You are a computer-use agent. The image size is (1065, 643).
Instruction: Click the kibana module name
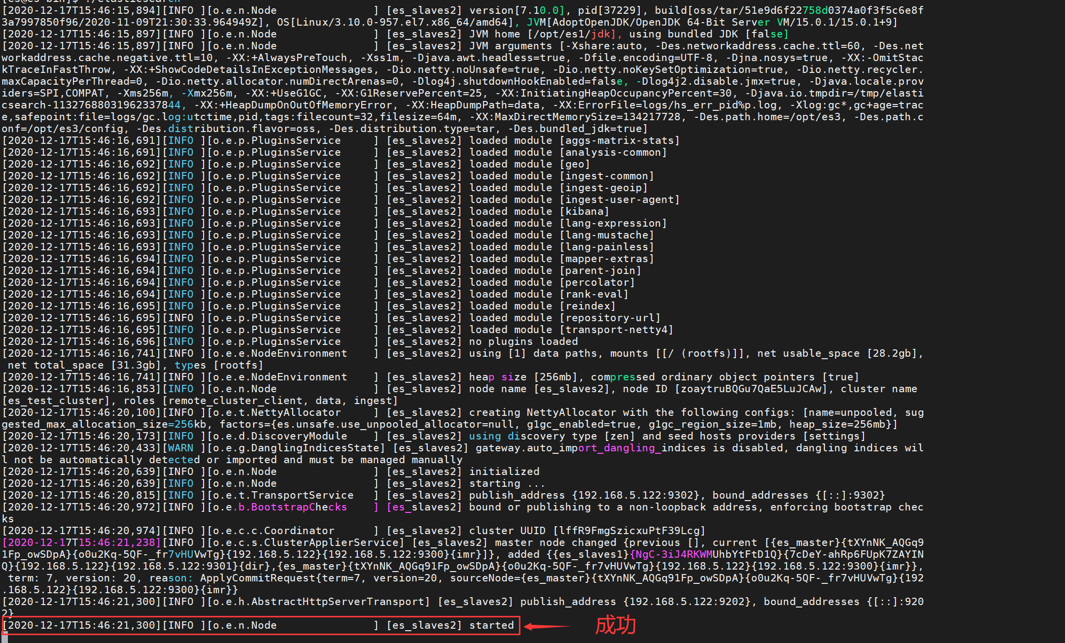(584, 211)
